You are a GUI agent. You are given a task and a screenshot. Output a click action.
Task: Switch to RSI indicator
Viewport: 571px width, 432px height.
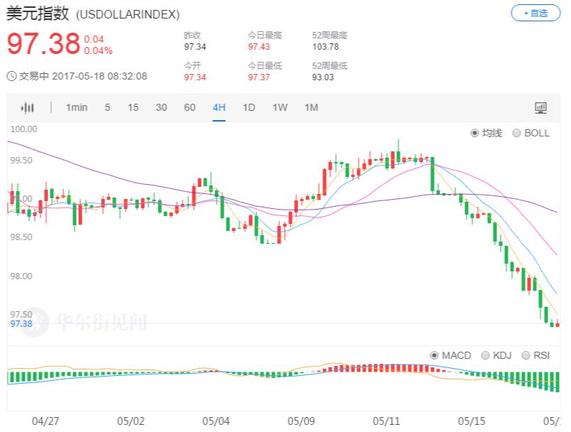coord(526,355)
